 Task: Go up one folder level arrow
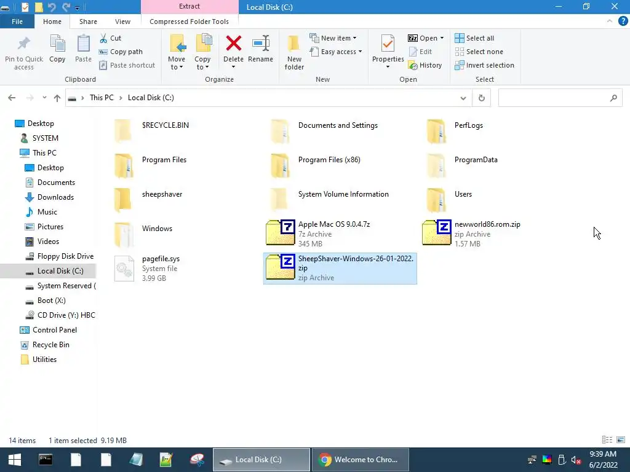[x=57, y=98]
